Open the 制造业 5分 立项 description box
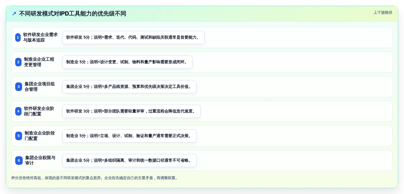The width and height of the screenshot is (404, 194). [129, 136]
